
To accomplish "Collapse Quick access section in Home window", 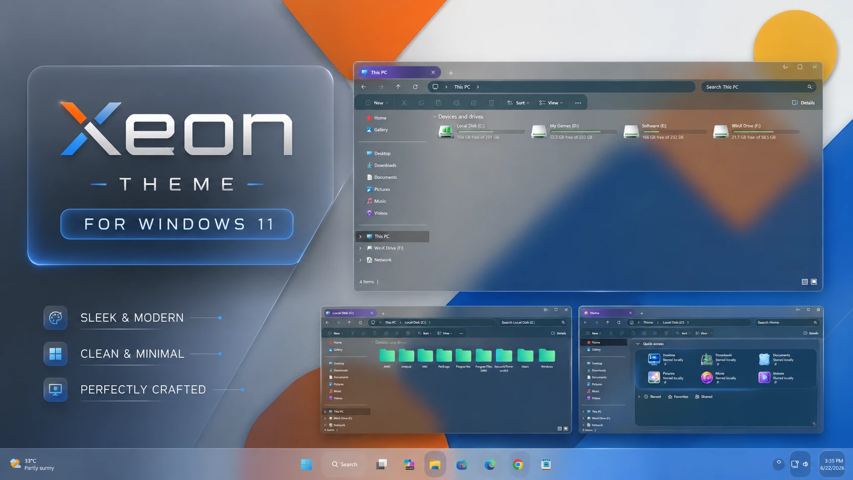I will click(x=638, y=344).
